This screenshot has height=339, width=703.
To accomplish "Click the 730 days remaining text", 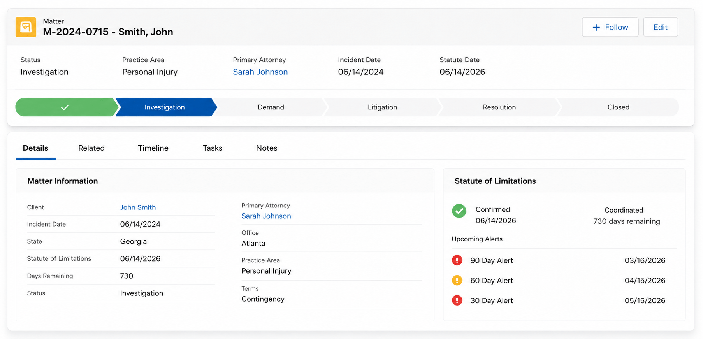I will point(627,221).
